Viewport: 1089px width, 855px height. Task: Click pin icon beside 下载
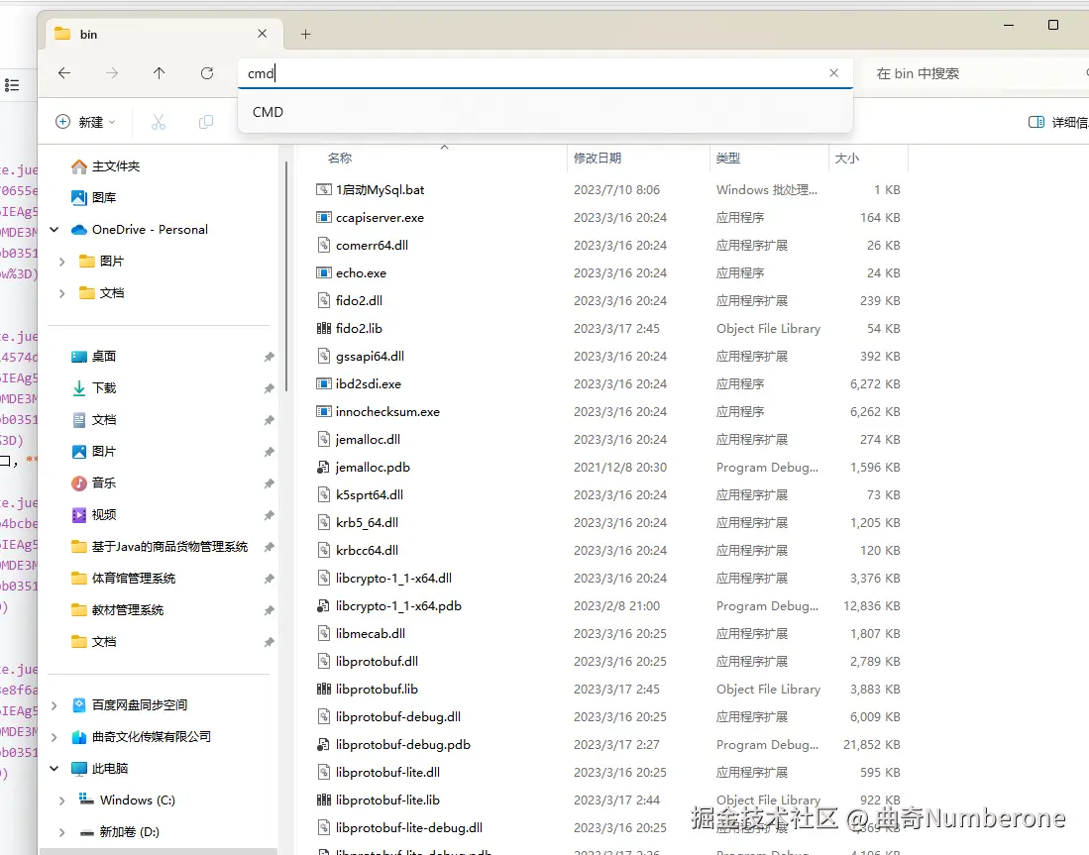point(269,388)
